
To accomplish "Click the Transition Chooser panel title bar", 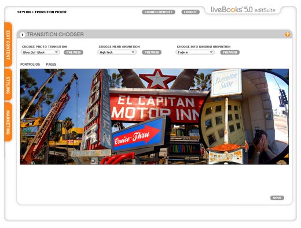I will tap(155, 35).
